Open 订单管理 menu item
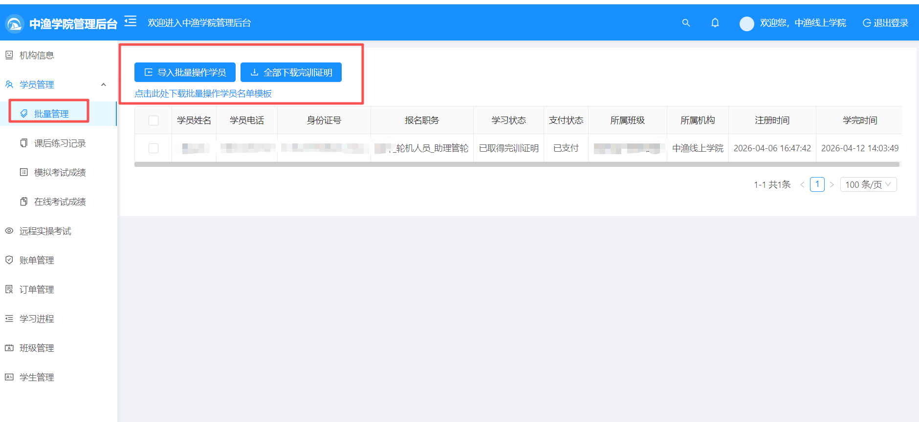919x422 pixels. pyautogui.click(x=59, y=289)
